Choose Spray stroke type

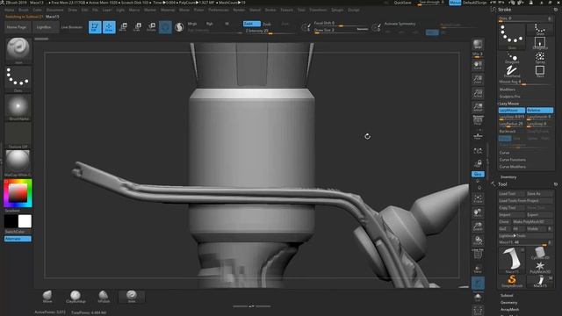click(540, 58)
